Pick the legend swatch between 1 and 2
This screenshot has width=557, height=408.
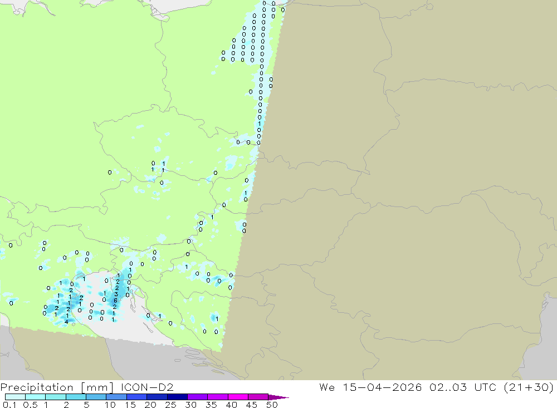(55, 397)
